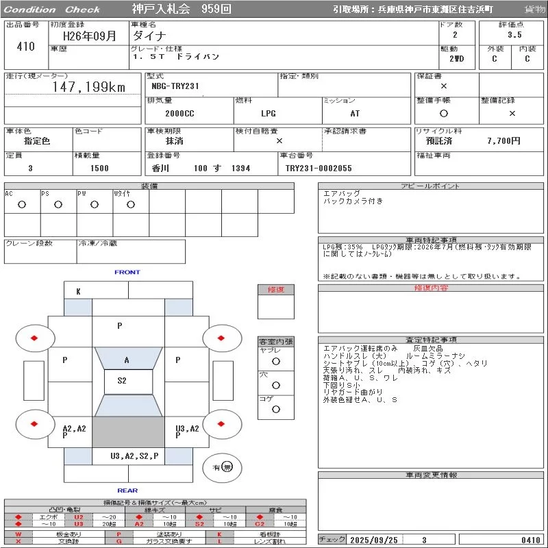Viewport: 548px width, 548px height.
Task: Click the inspection status 抹消
Action: point(175,141)
